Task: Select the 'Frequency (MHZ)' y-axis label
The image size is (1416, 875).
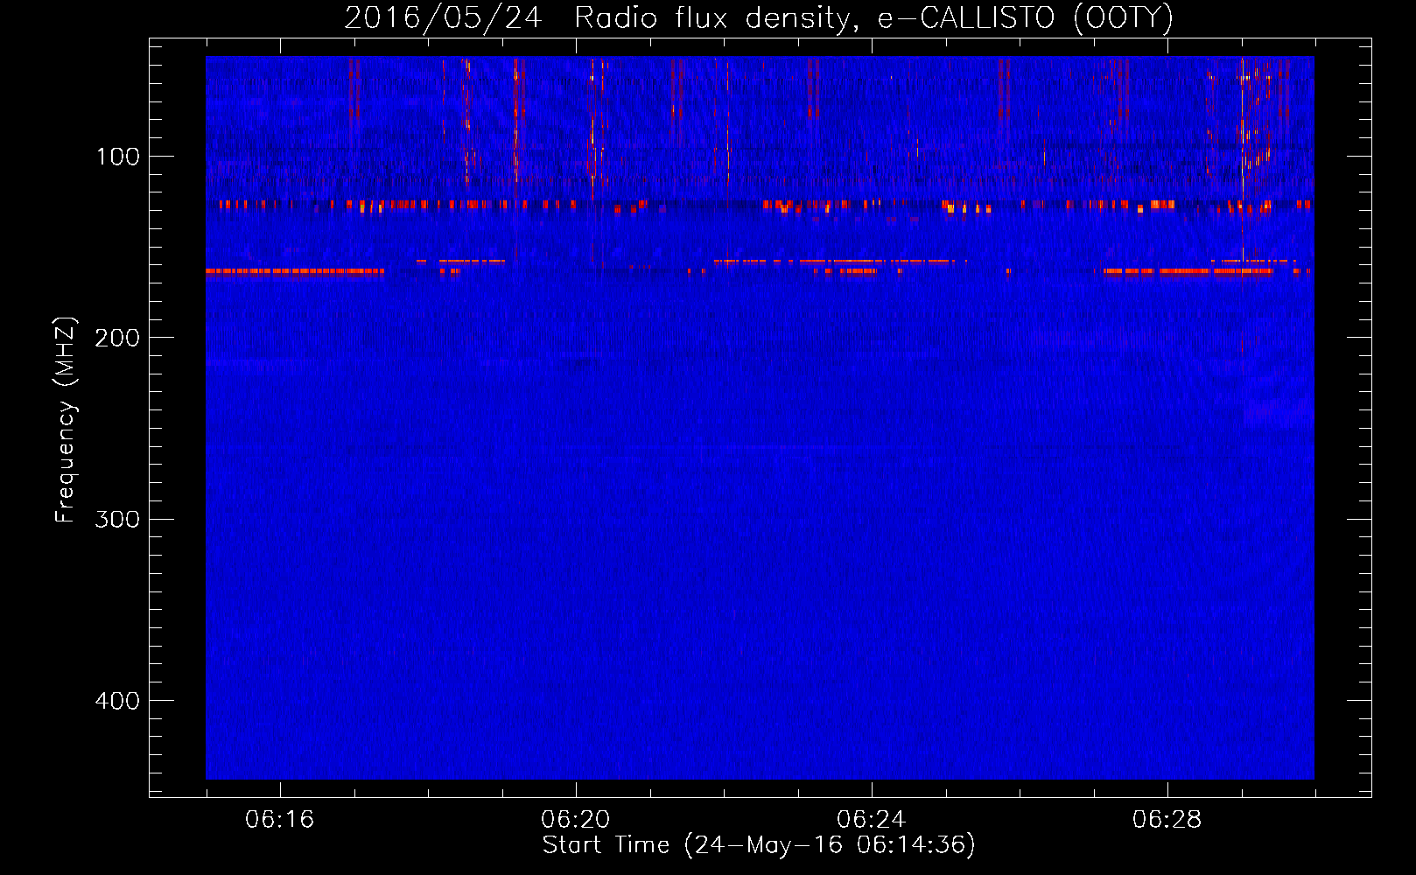Action: click(66, 420)
